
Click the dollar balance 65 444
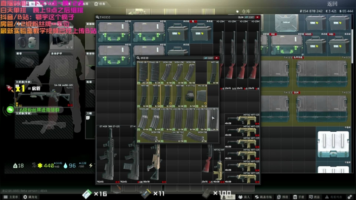tap(346, 11)
